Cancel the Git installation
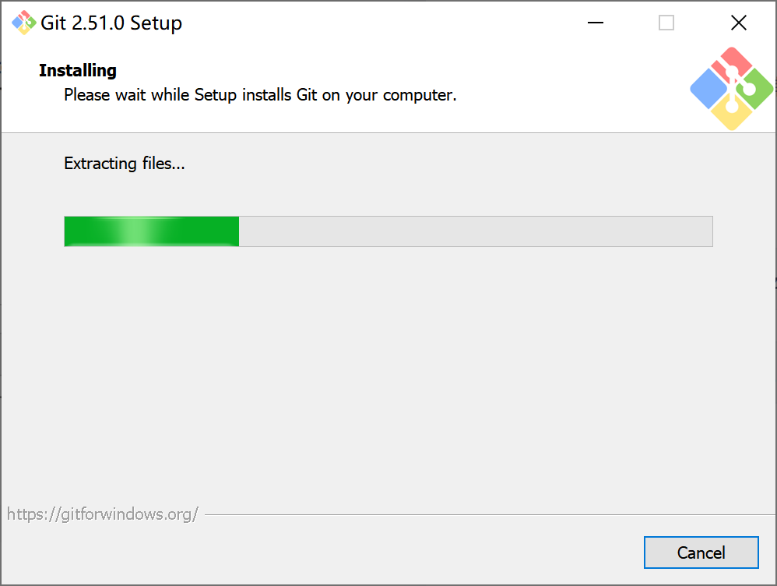 click(x=701, y=552)
